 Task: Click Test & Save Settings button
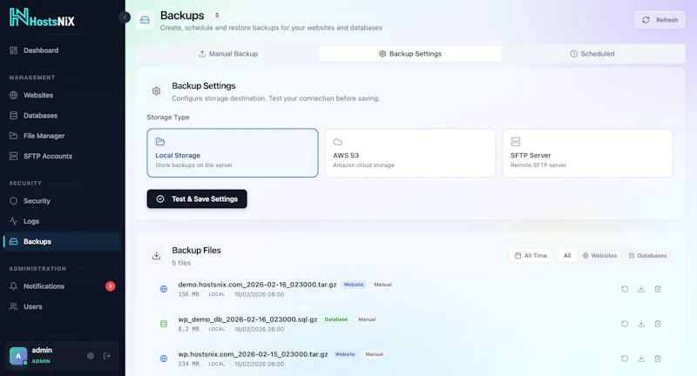tap(197, 198)
